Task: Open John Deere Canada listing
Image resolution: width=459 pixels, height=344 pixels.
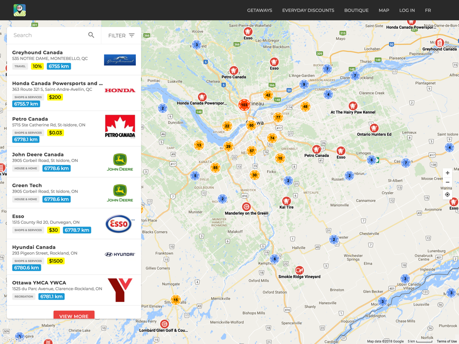Action: click(x=74, y=162)
